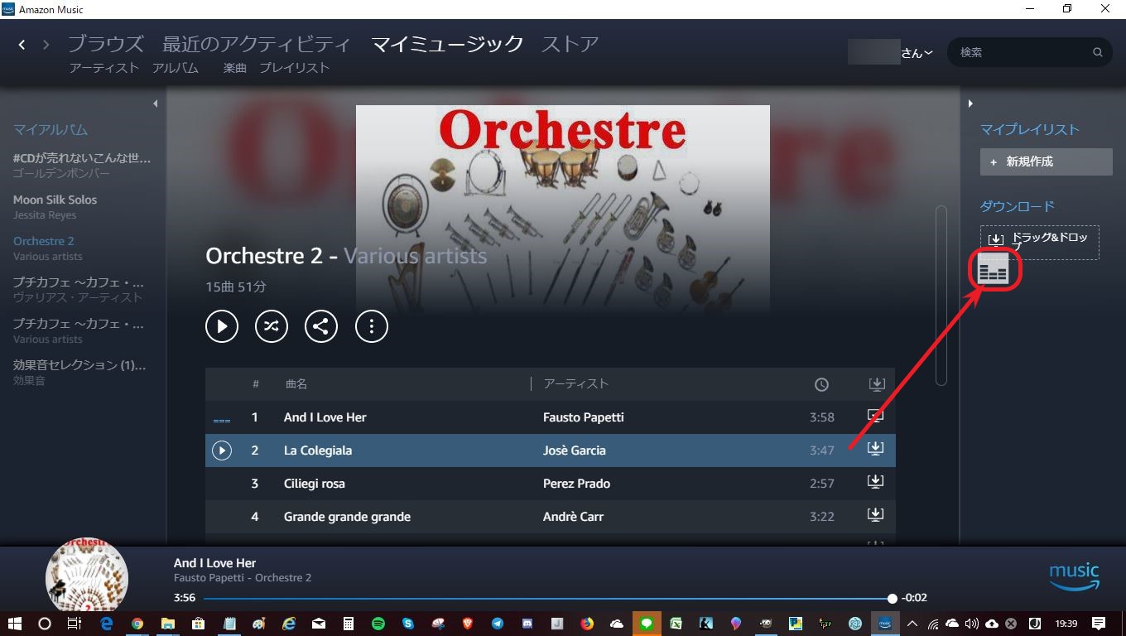Click the now-playing equalizer icon on track 1
This screenshot has width=1126, height=636.
point(222,421)
